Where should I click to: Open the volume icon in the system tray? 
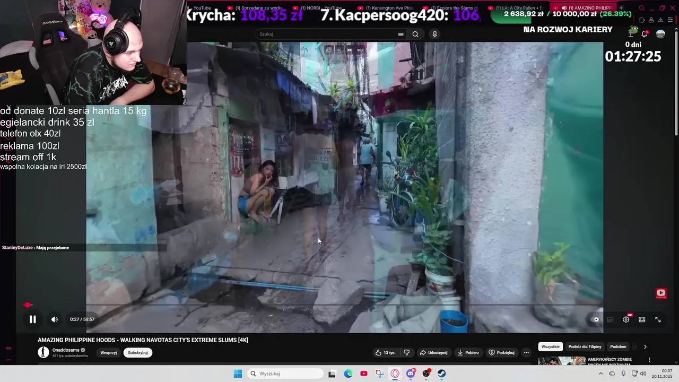643,374
